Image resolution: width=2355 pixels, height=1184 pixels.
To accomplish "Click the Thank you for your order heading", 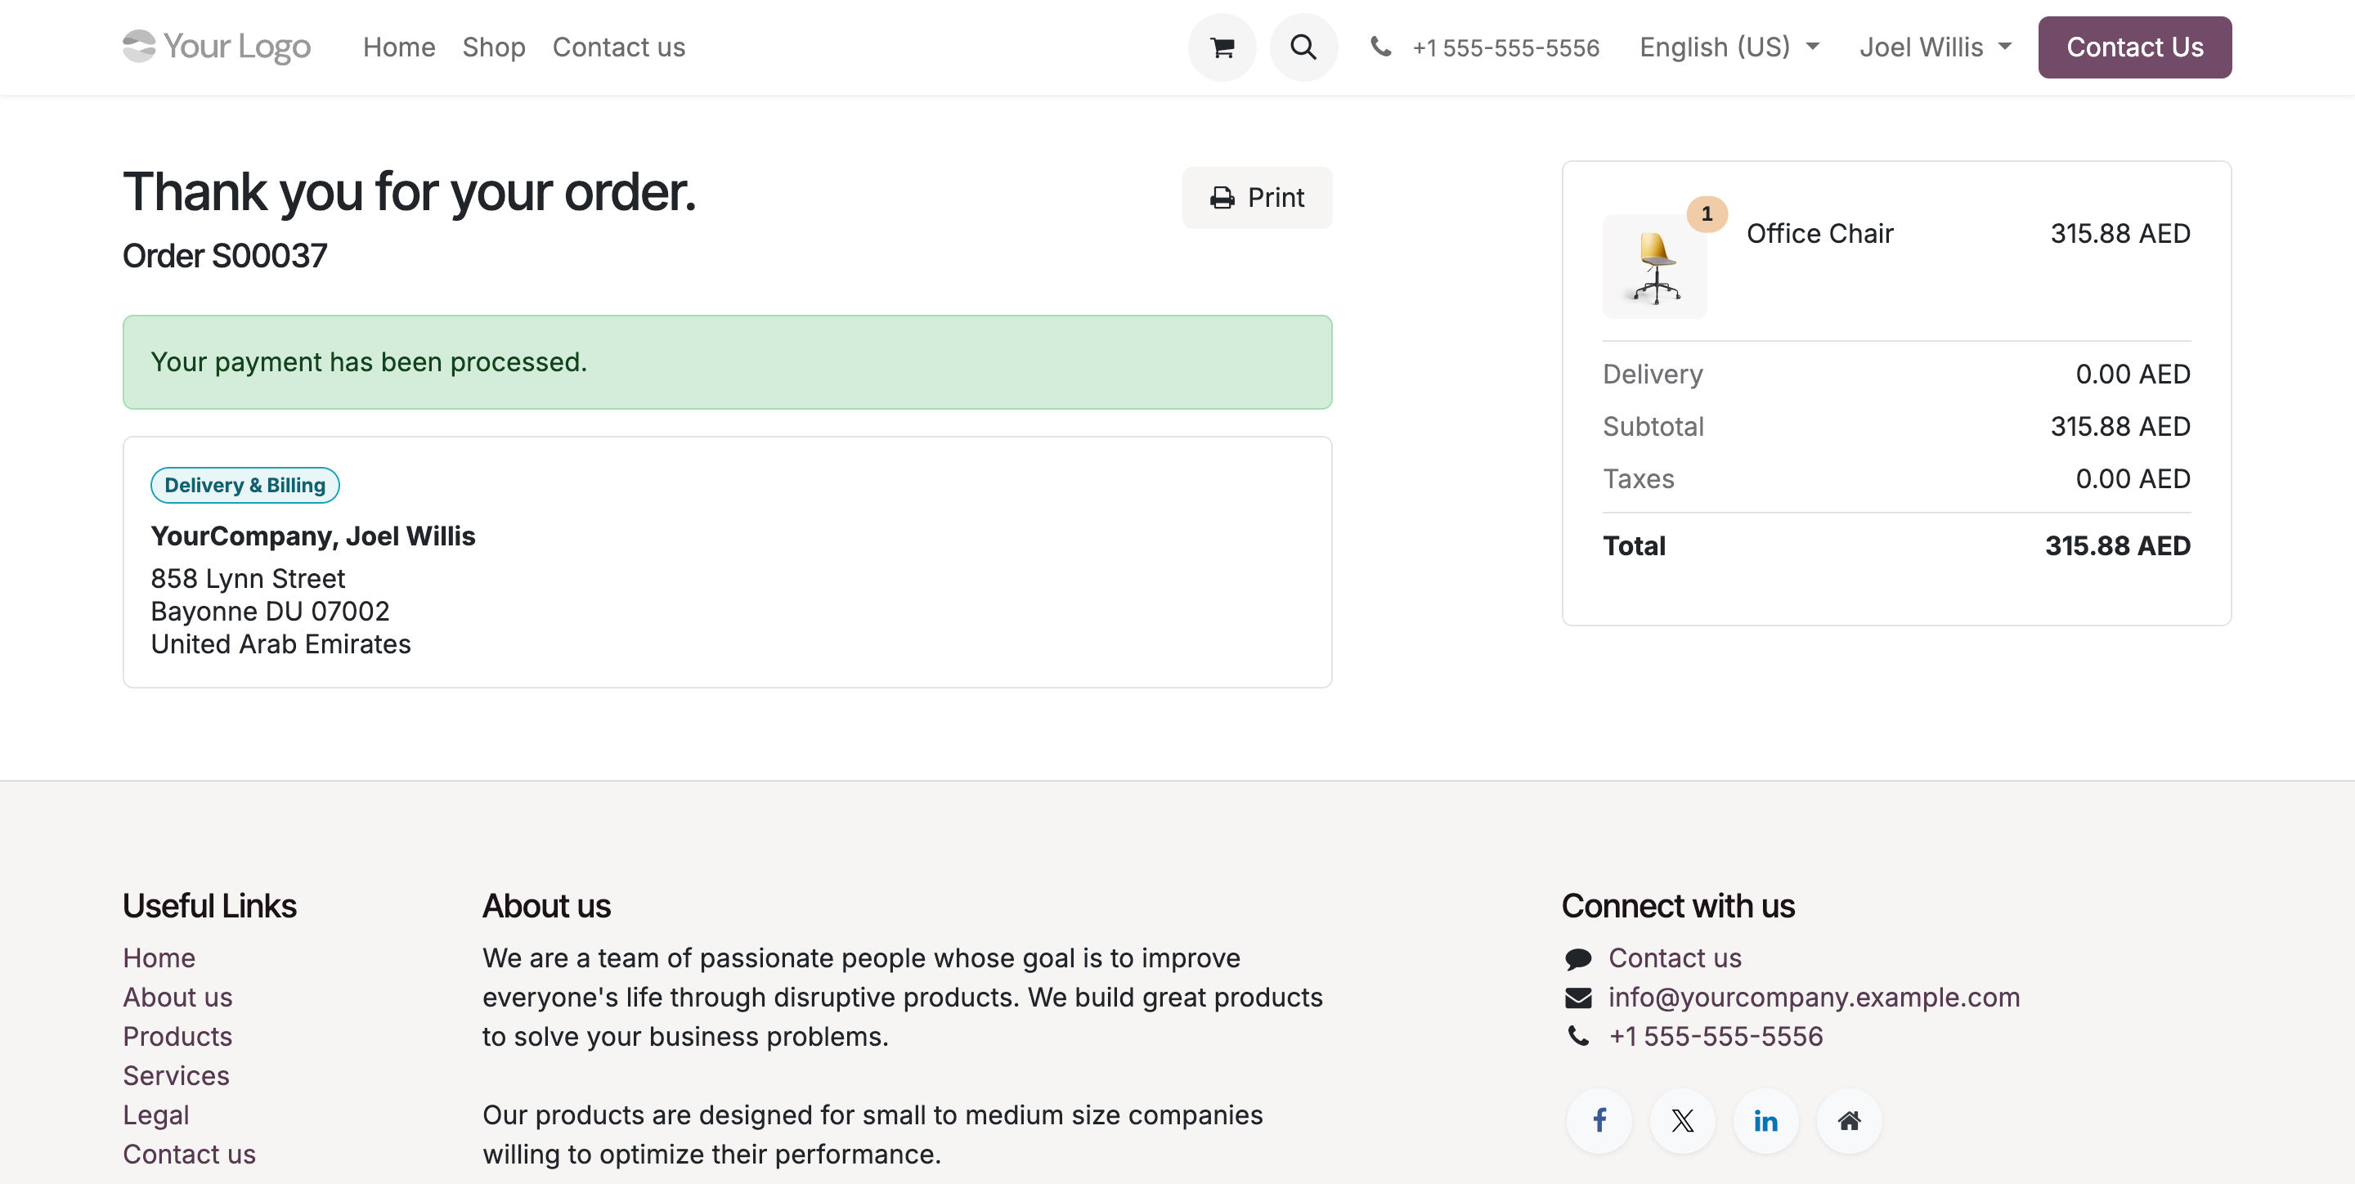I will pyautogui.click(x=410, y=192).
